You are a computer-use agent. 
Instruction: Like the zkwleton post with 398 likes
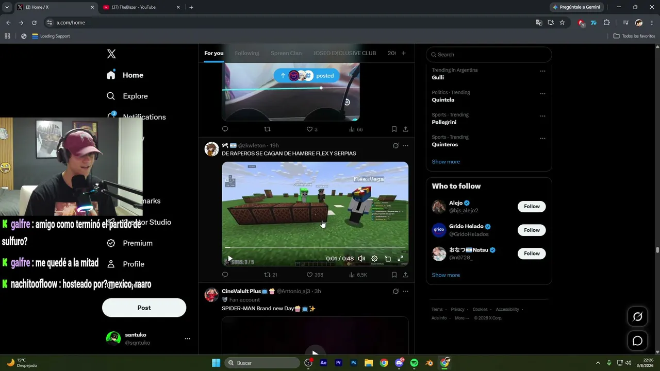pyautogui.click(x=315, y=275)
